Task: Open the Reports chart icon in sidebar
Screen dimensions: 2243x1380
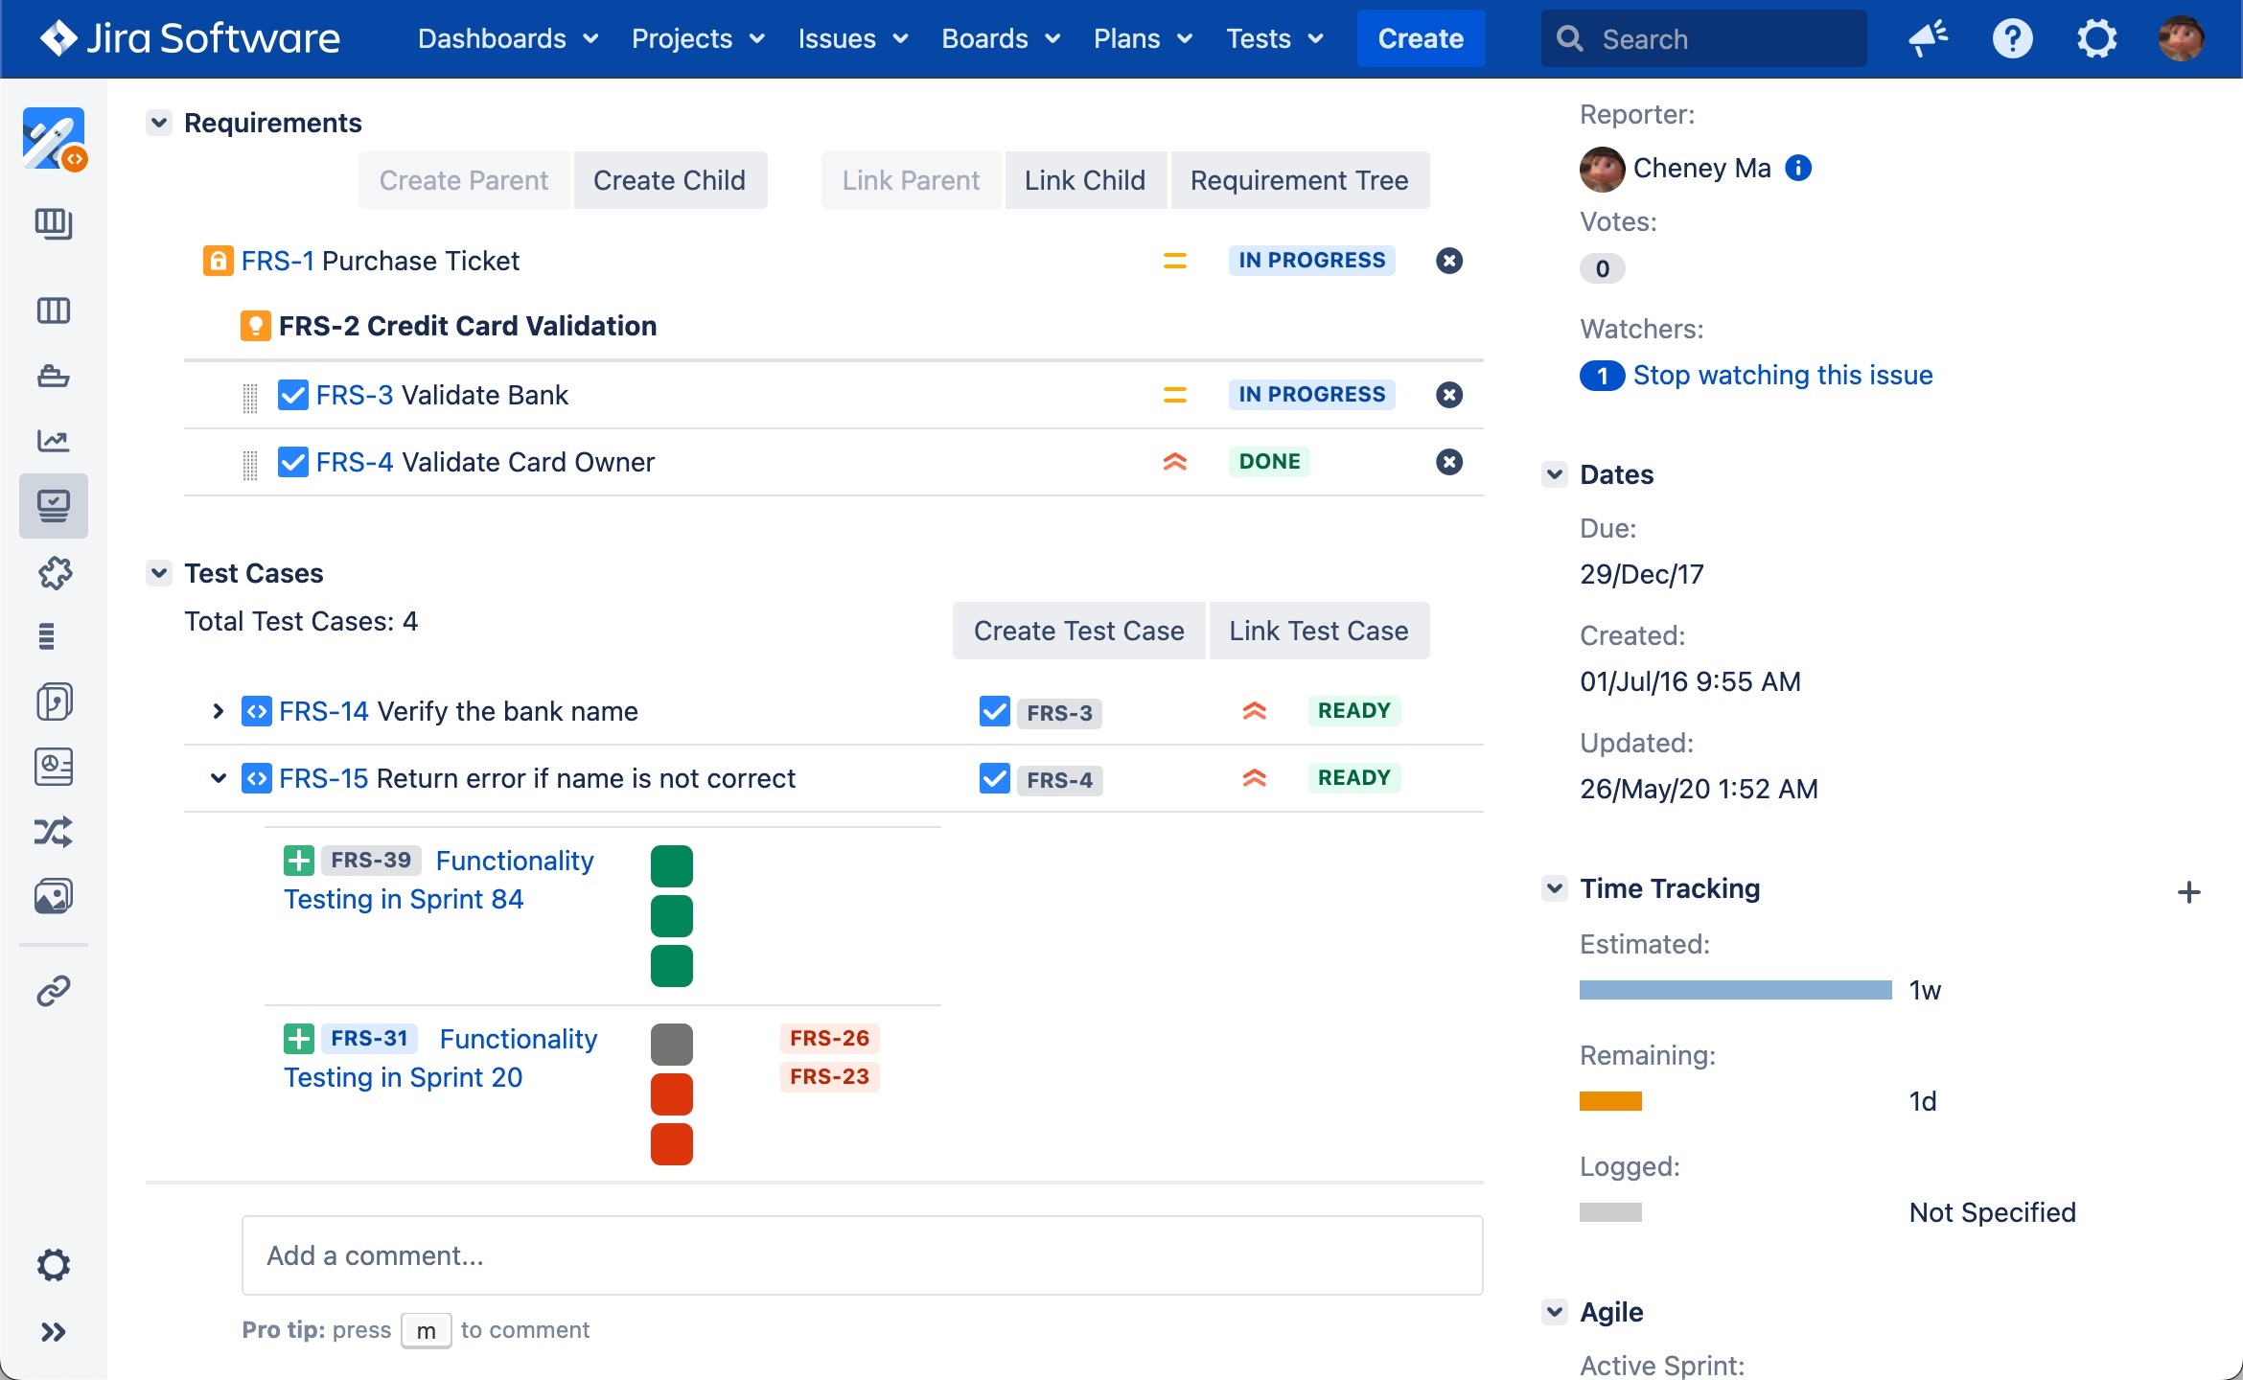Action: point(54,441)
